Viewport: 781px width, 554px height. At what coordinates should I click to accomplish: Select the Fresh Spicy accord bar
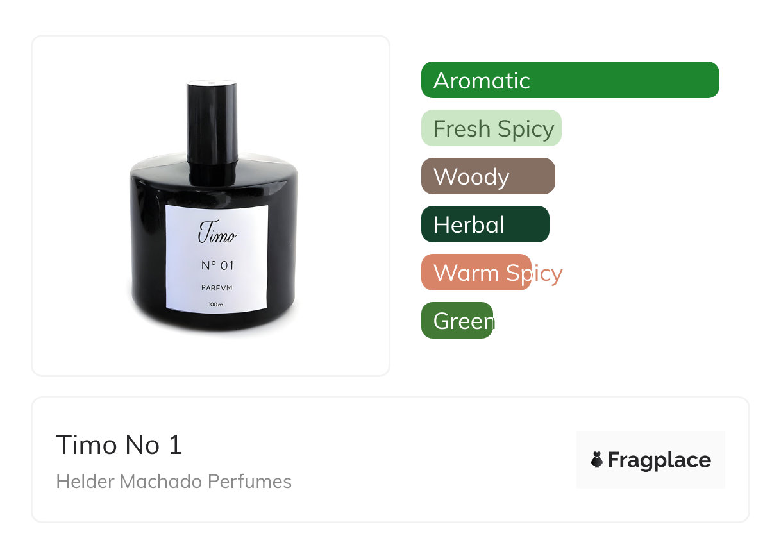[x=491, y=128]
